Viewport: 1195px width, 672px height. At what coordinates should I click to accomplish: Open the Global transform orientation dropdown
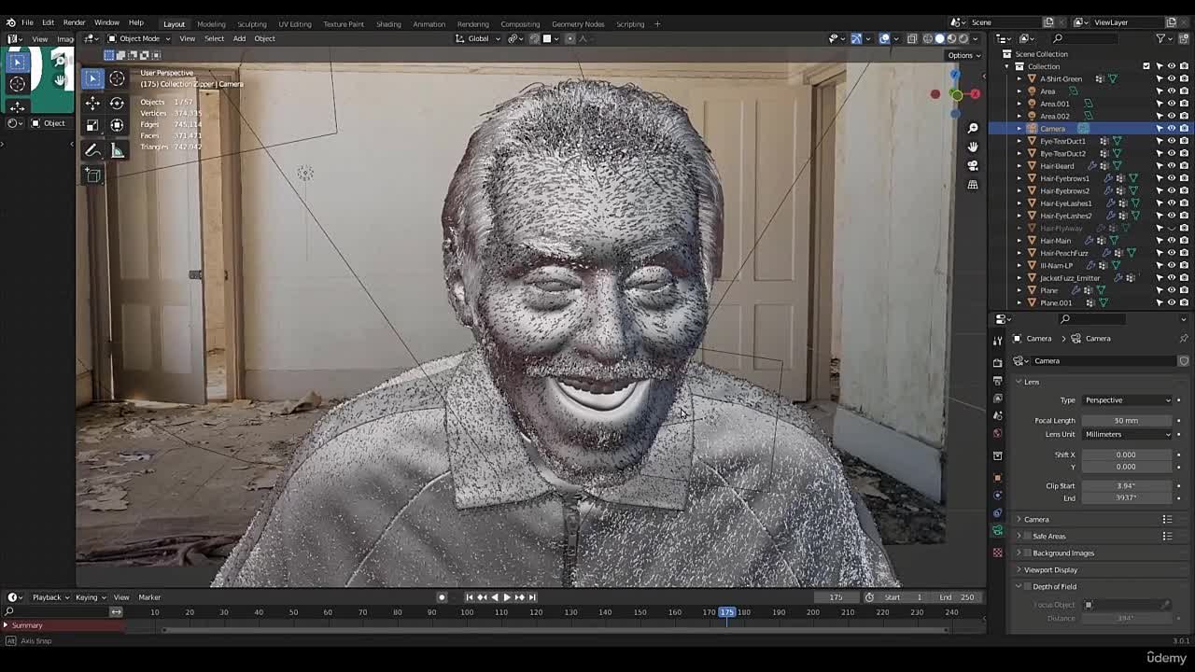(478, 38)
